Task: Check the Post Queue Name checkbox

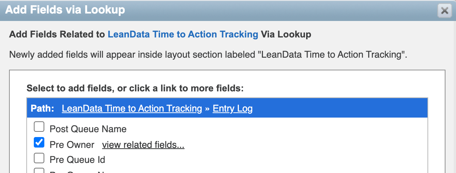Action: (x=39, y=128)
